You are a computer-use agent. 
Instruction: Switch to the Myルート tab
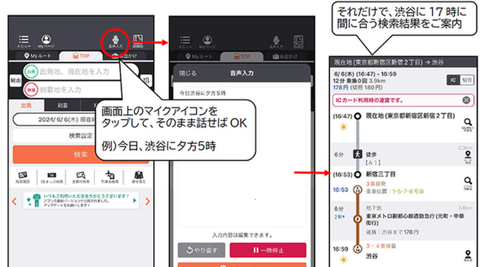pos(37,56)
